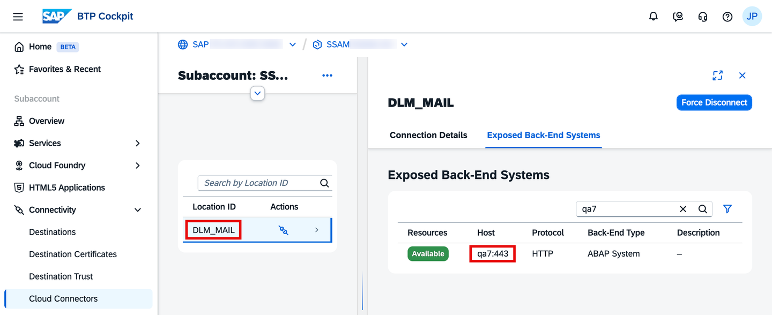Image resolution: width=772 pixels, height=315 pixels.
Task: Open the feedback chat icon
Action: [x=678, y=17]
